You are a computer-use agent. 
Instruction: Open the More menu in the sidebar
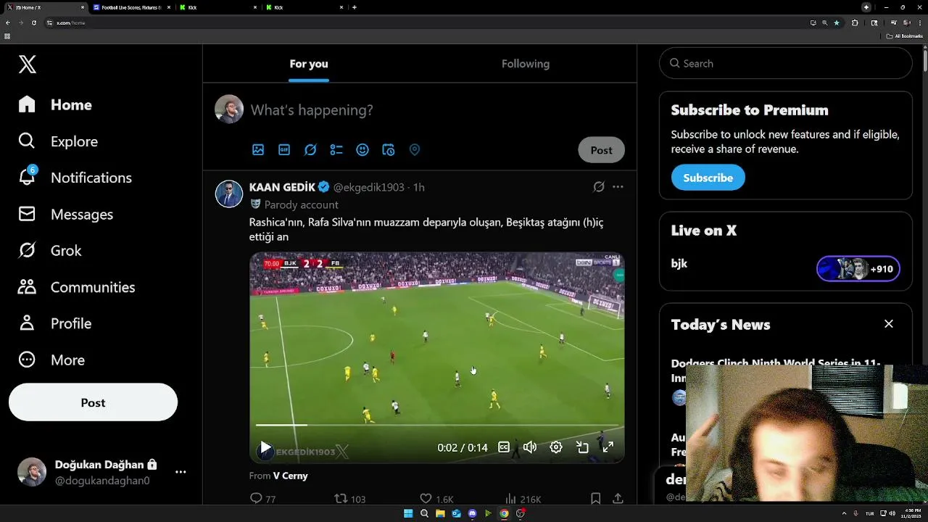(x=51, y=360)
